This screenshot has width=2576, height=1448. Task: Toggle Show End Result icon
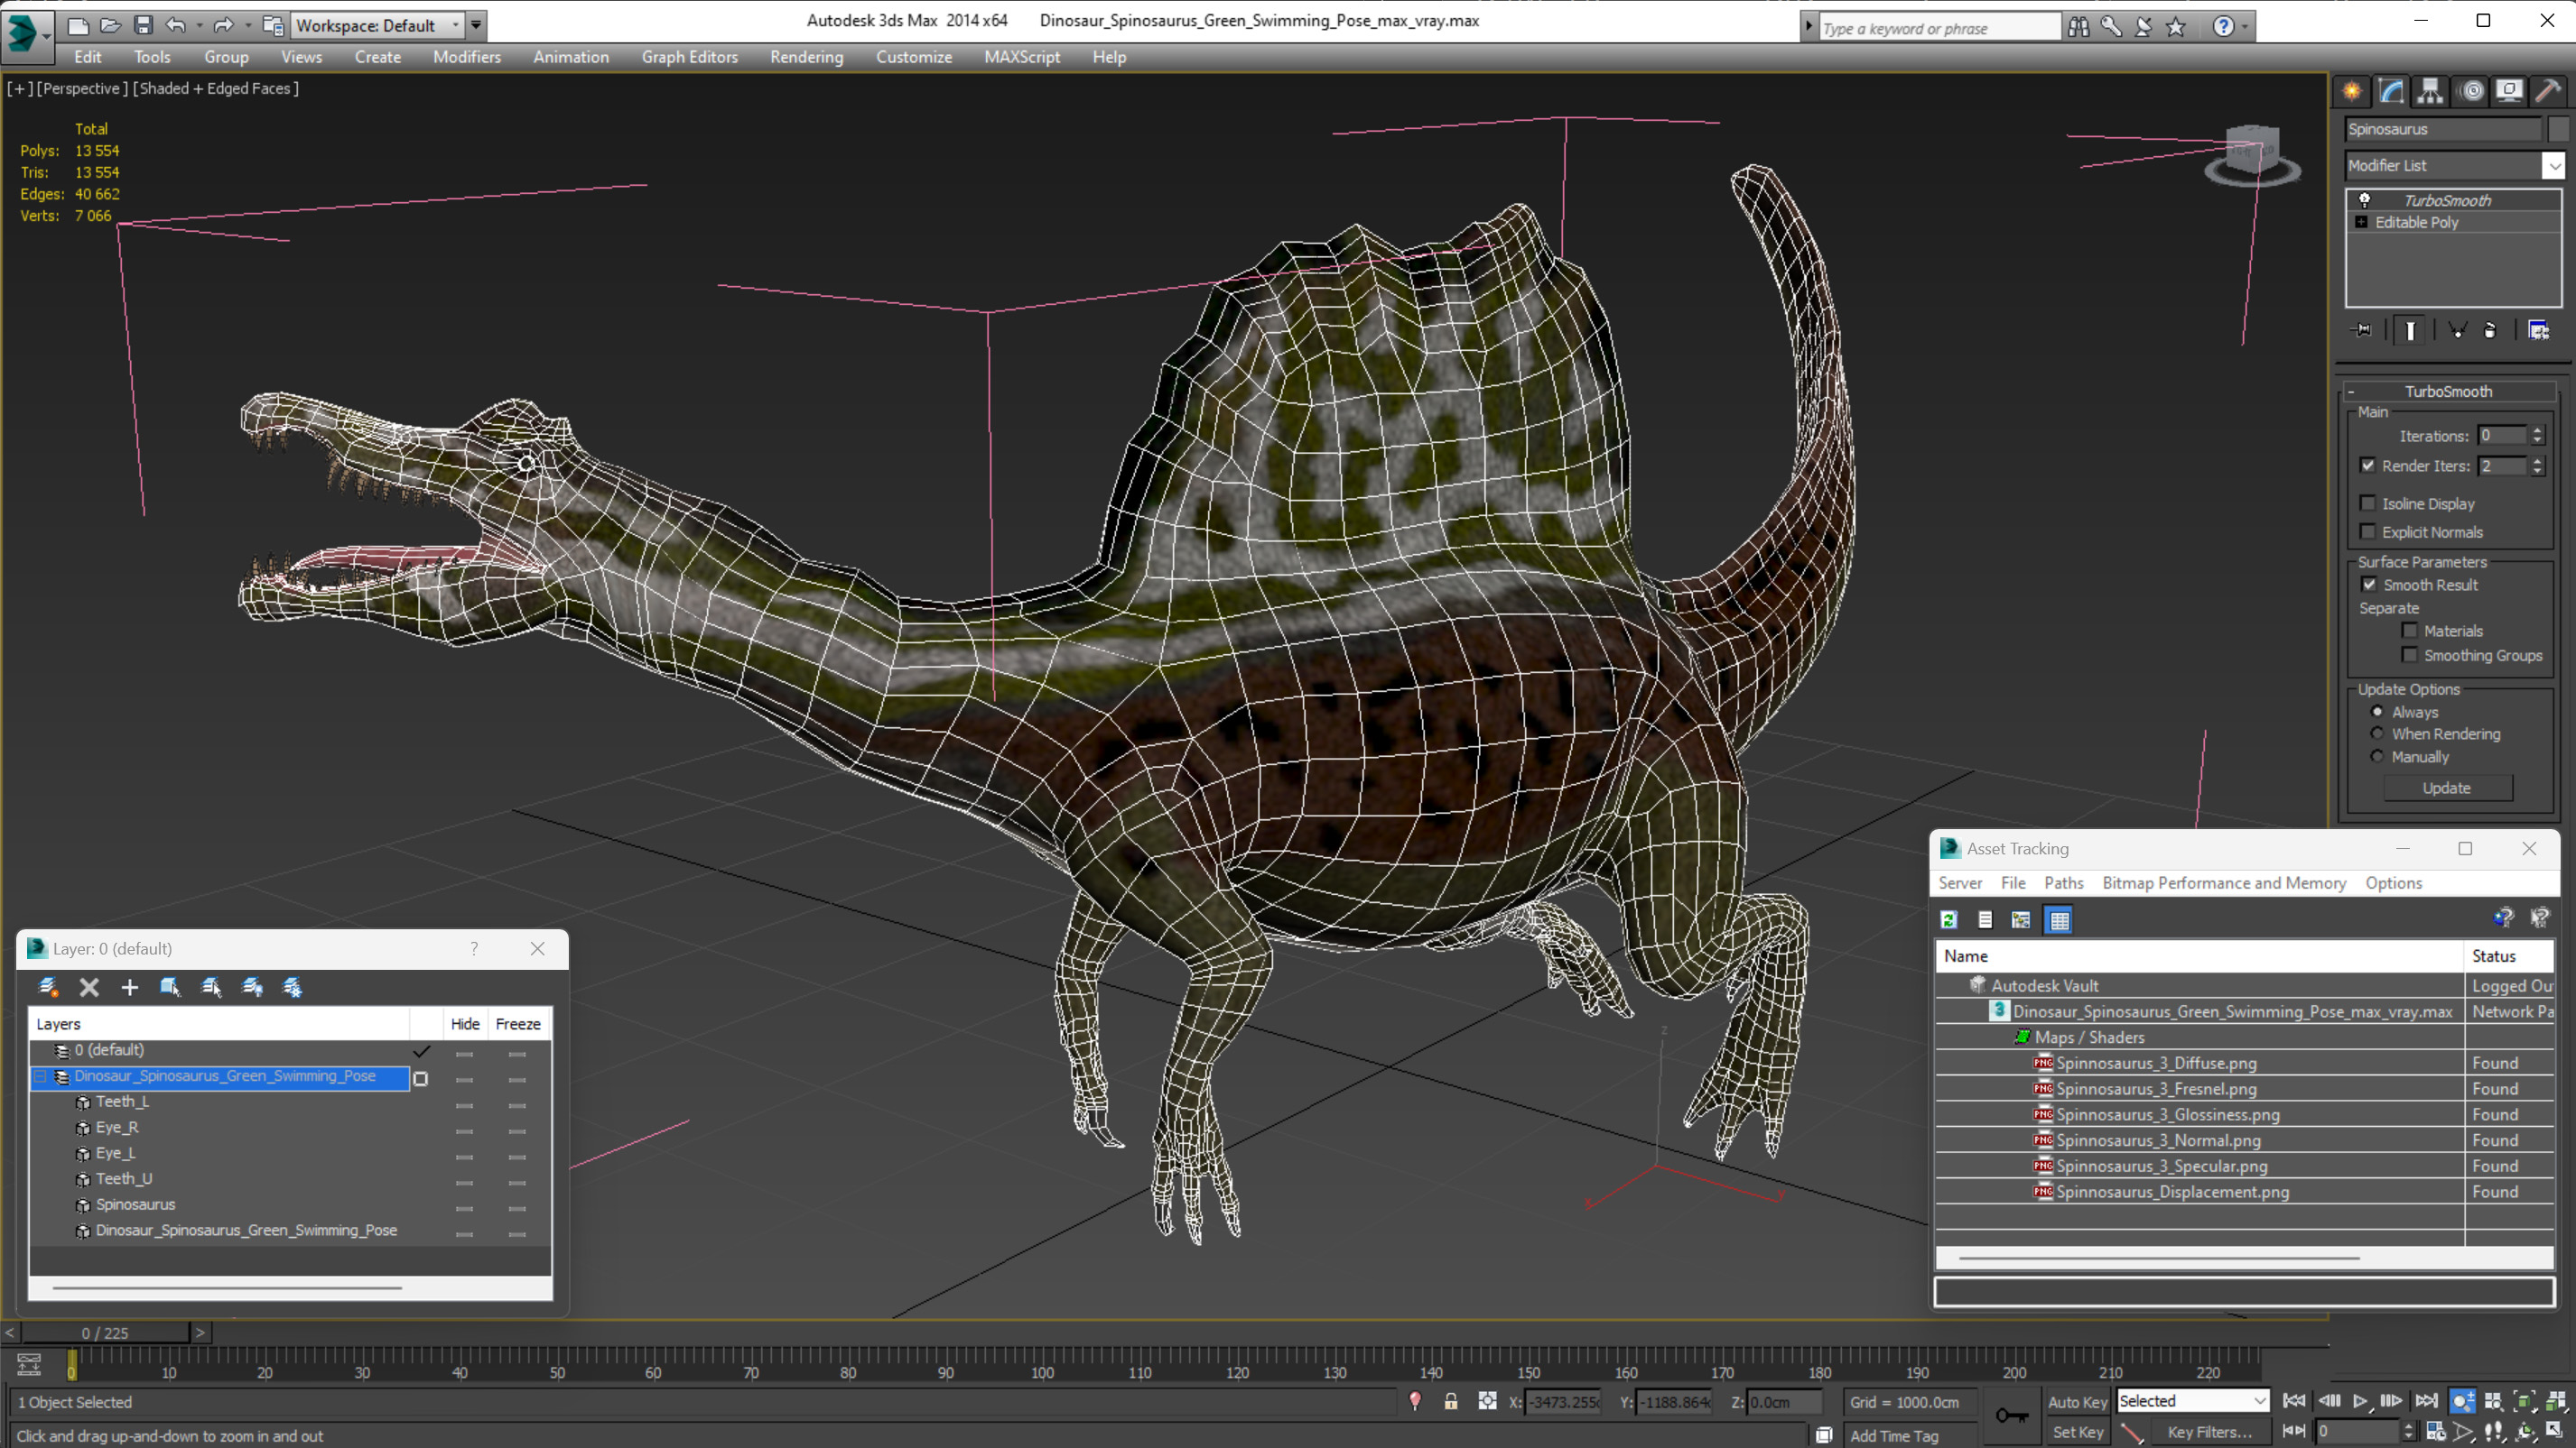(x=2410, y=330)
